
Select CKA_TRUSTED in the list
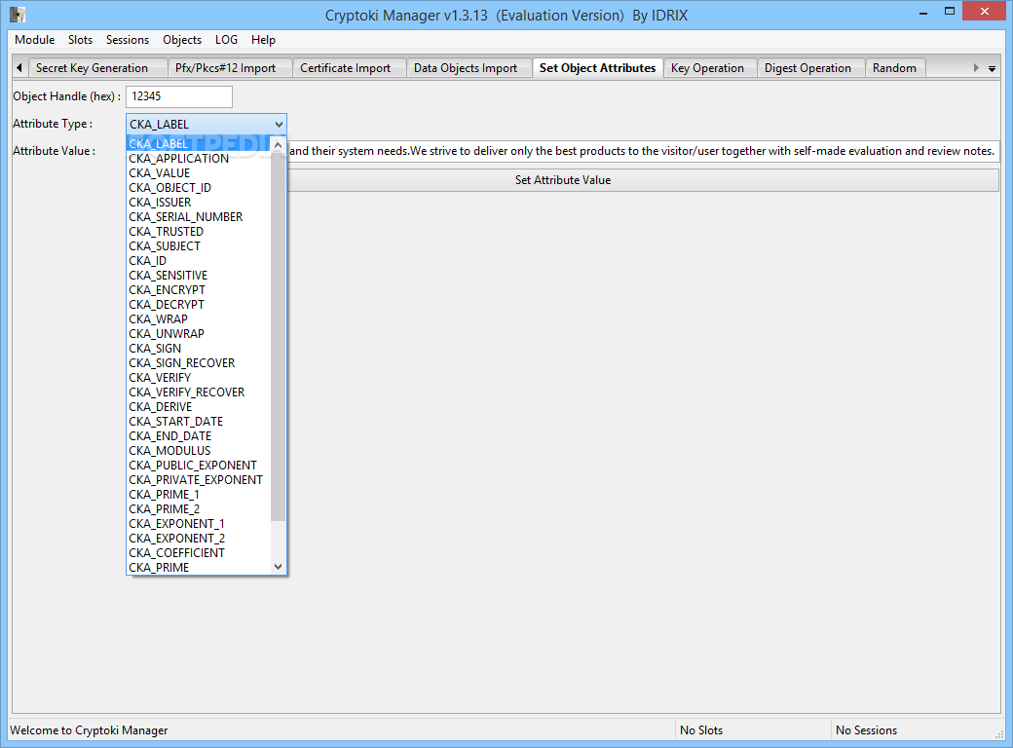(x=199, y=231)
